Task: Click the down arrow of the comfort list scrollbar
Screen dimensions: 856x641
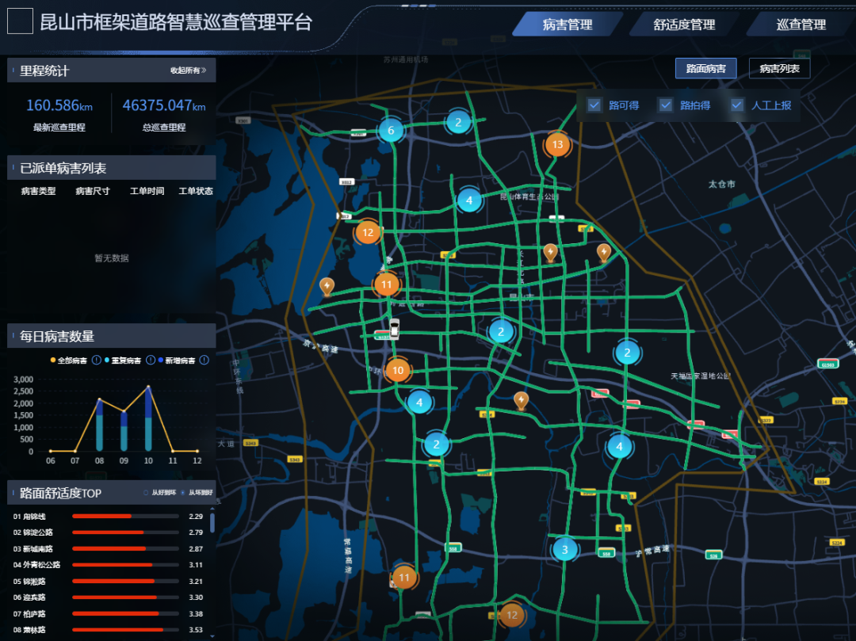Action: [212, 636]
